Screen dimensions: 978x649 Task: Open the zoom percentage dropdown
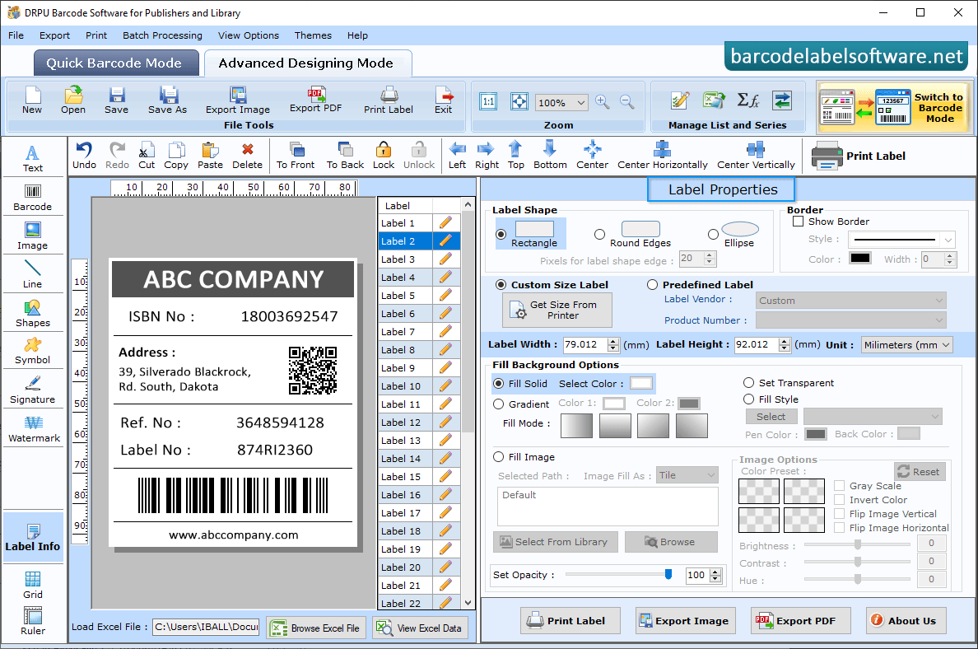pyautogui.click(x=580, y=102)
